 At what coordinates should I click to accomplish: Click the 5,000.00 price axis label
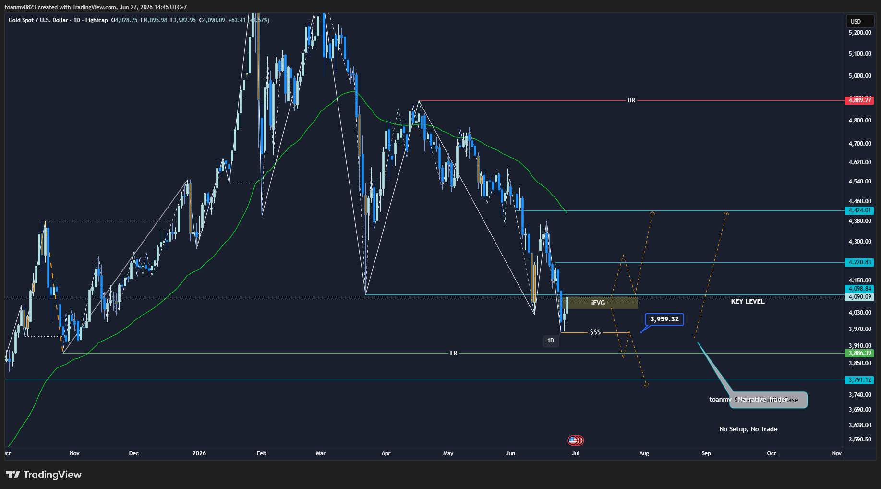859,76
